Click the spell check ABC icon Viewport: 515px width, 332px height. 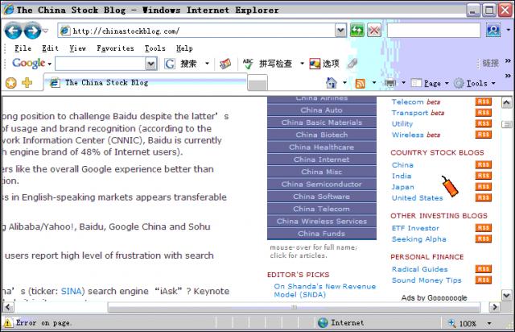(248, 64)
